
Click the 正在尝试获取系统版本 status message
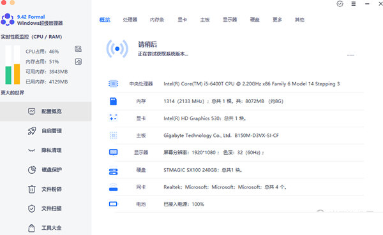pyautogui.click(x=163, y=54)
